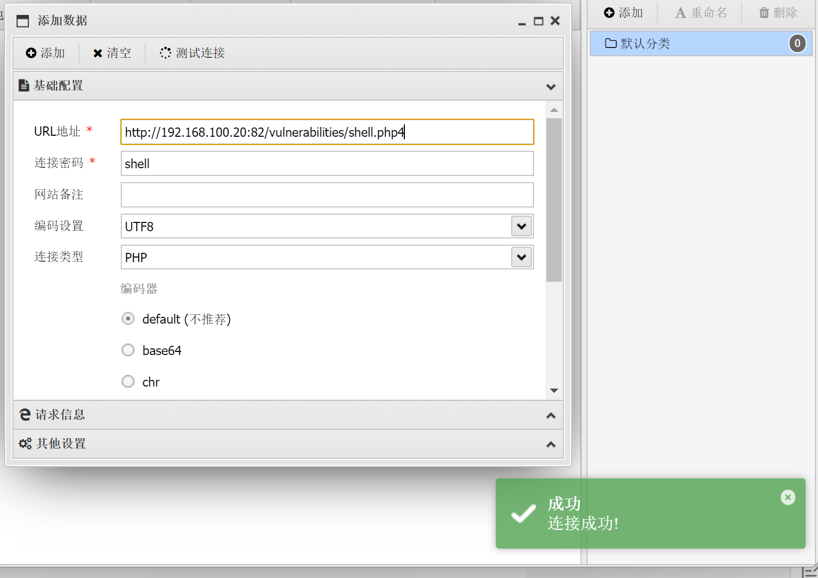Click the 清空 clear button
This screenshot has height=578, width=818.
(112, 53)
